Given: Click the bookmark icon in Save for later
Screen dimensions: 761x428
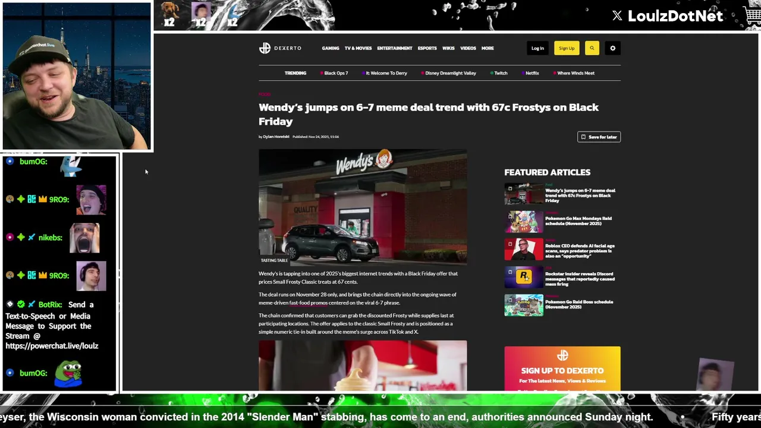Looking at the screenshot, I should tap(583, 137).
